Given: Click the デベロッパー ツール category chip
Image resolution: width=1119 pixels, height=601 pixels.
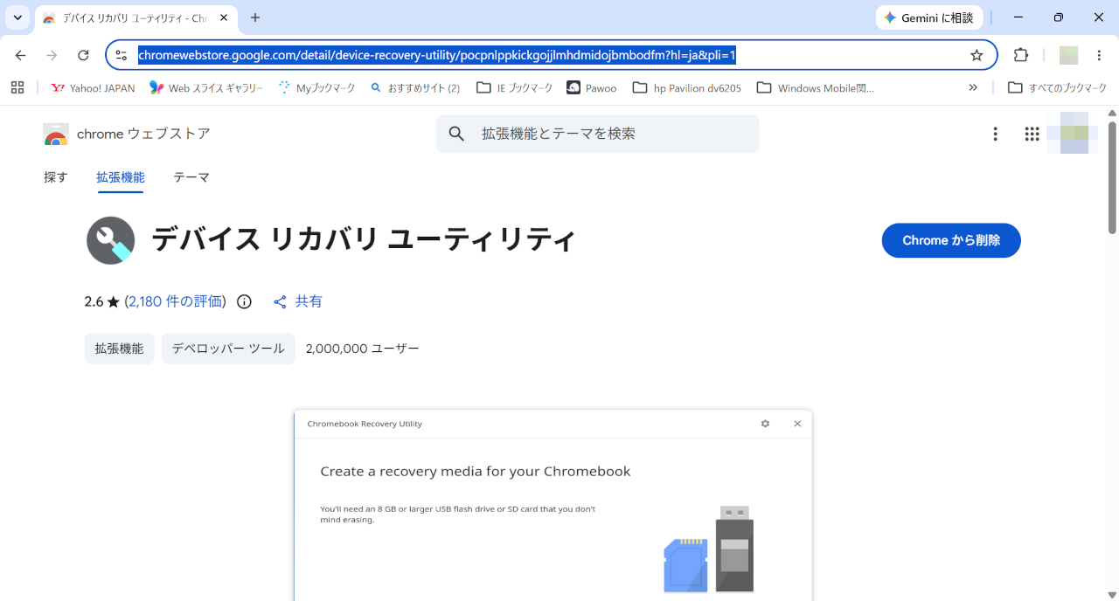Looking at the screenshot, I should click(228, 349).
